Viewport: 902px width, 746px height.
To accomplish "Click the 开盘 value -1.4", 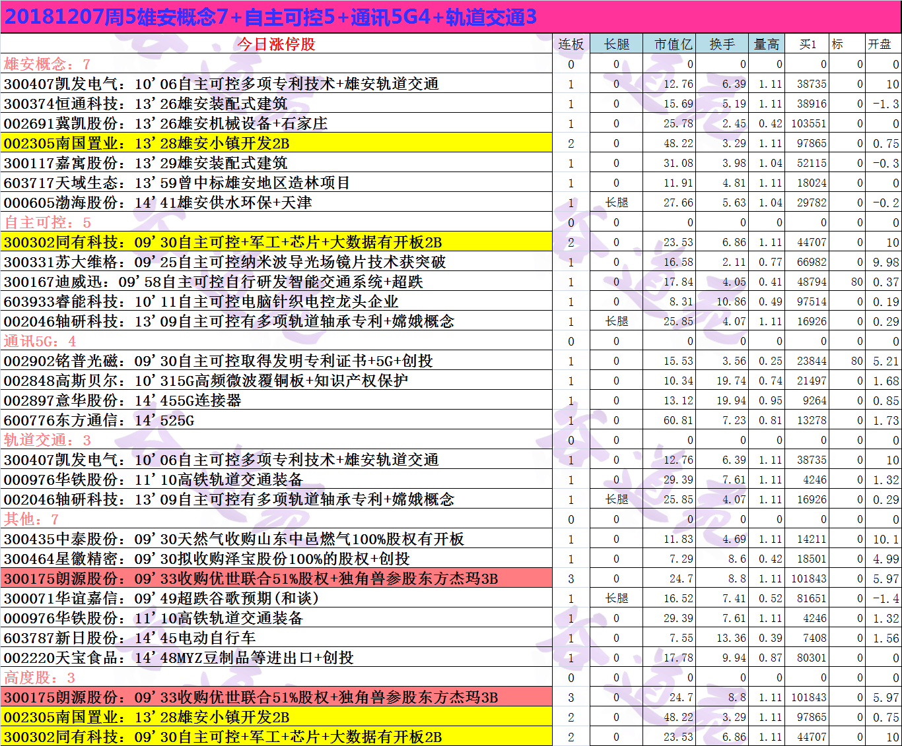I will coord(886,598).
